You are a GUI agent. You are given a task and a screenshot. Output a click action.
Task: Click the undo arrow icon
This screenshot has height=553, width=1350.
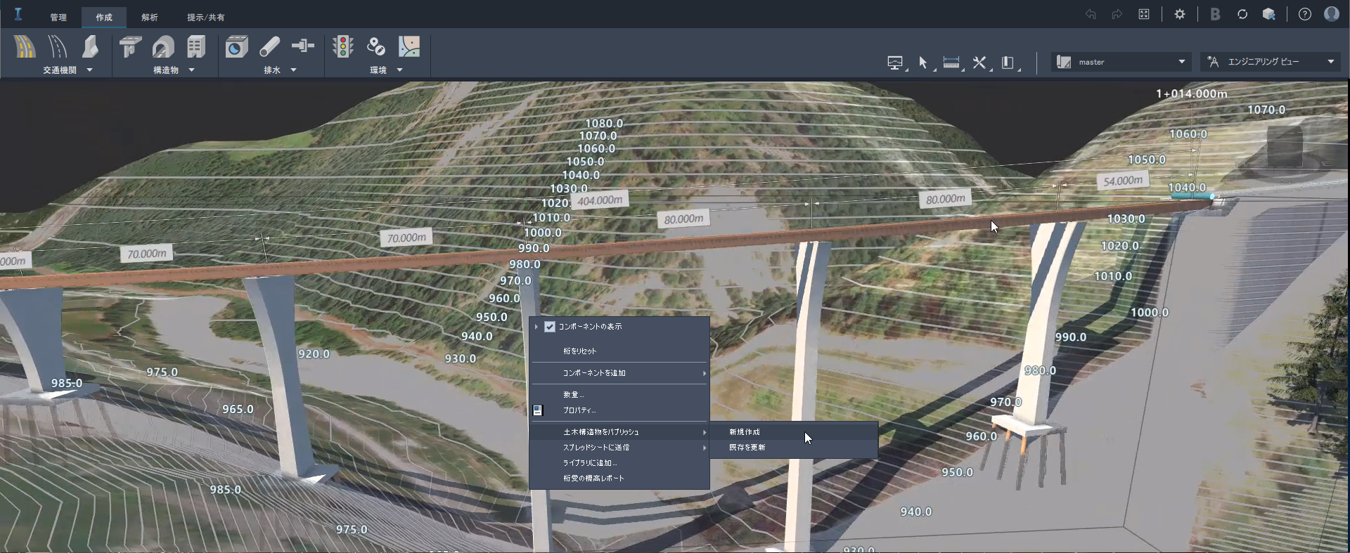point(1091,14)
